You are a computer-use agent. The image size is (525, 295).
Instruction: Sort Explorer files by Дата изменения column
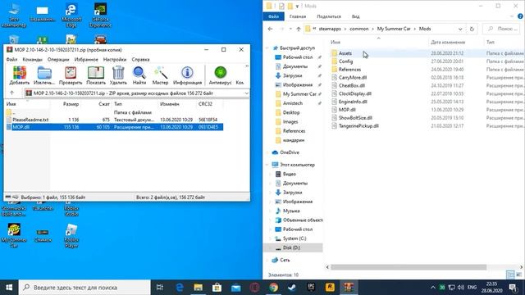(448, 42)
